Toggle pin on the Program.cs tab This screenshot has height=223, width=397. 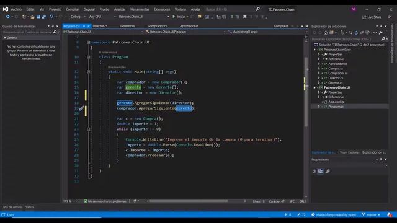pyautogui.click(x=84, y=26)
